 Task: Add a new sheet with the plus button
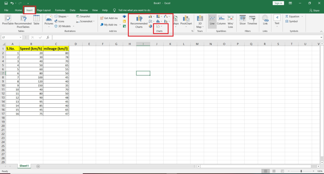38,166
